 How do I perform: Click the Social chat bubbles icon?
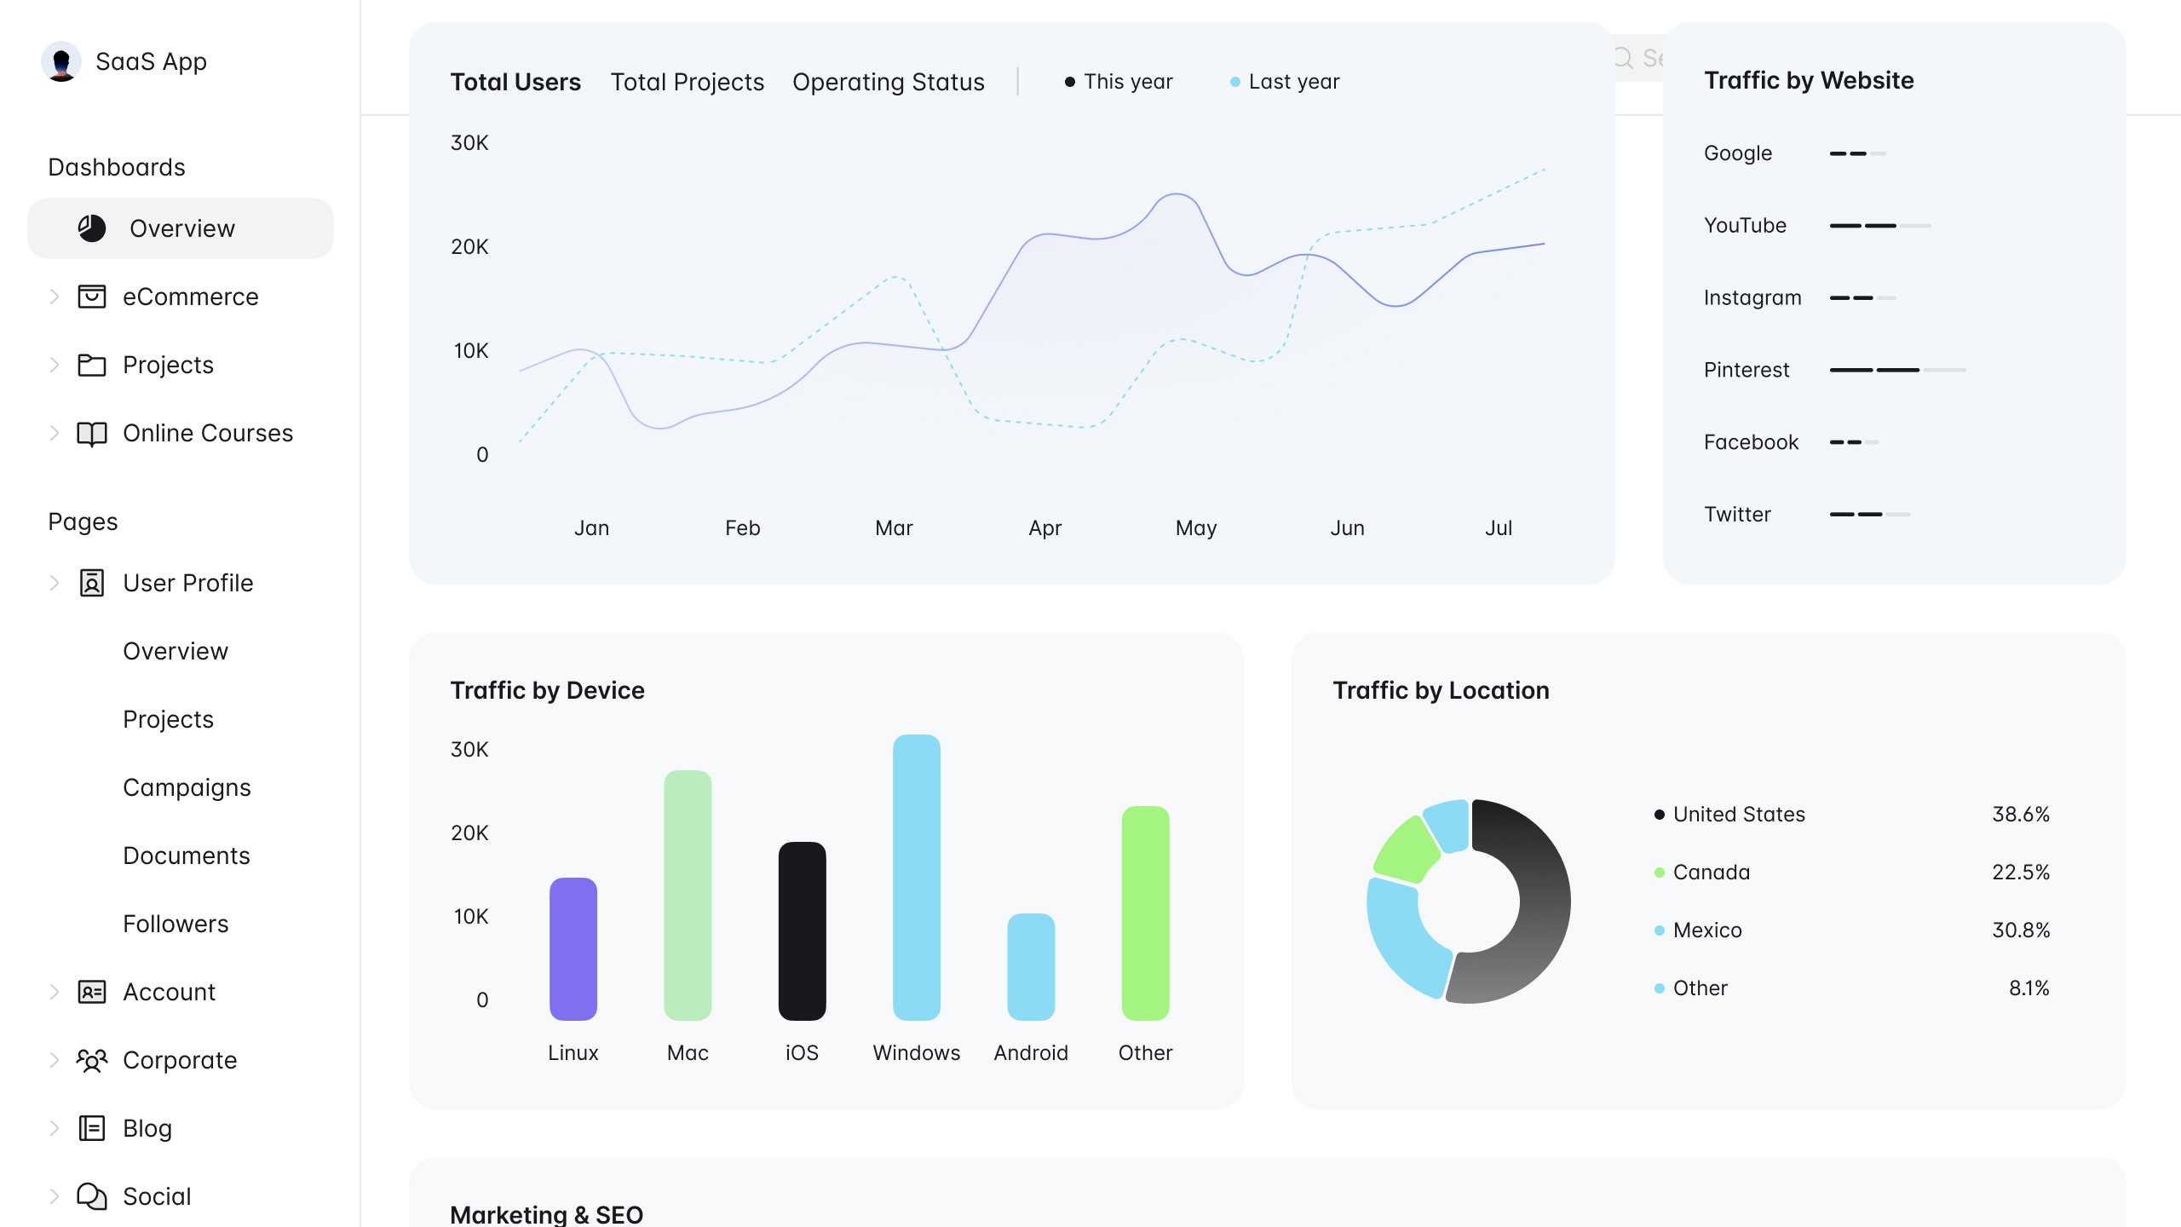[92, 1196]
